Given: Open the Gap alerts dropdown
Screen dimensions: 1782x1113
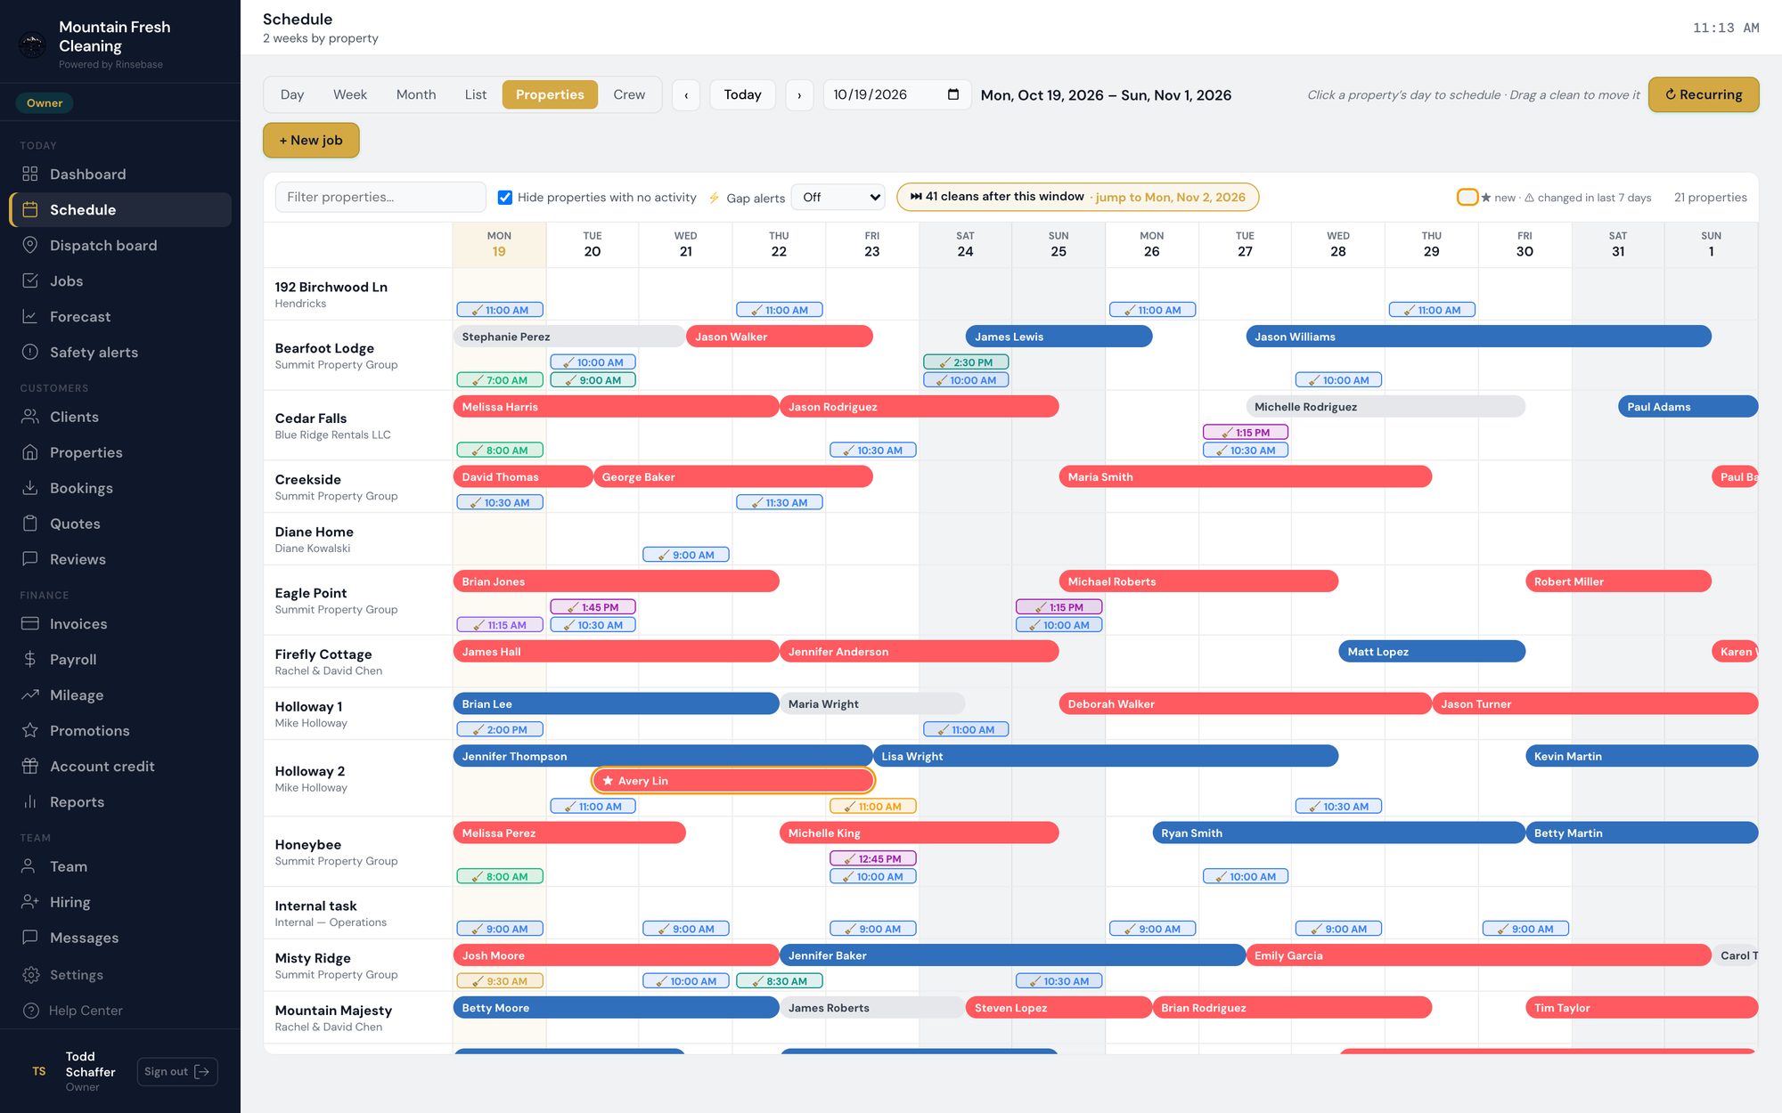Looking at the screenshot, I should 838,198.
